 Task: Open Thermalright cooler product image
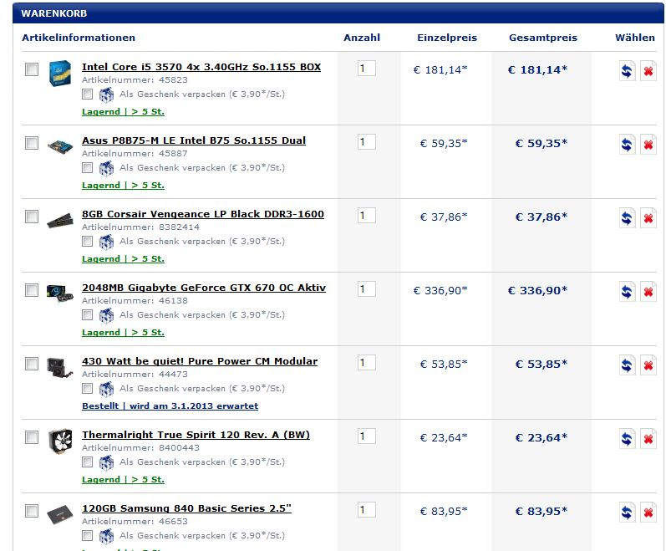click(x=60, y=441)
